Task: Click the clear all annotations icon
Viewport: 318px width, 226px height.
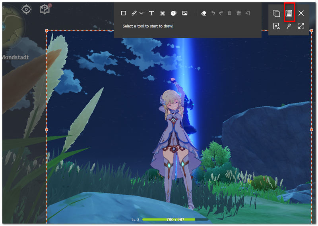Action: click(x=238, y=13)
